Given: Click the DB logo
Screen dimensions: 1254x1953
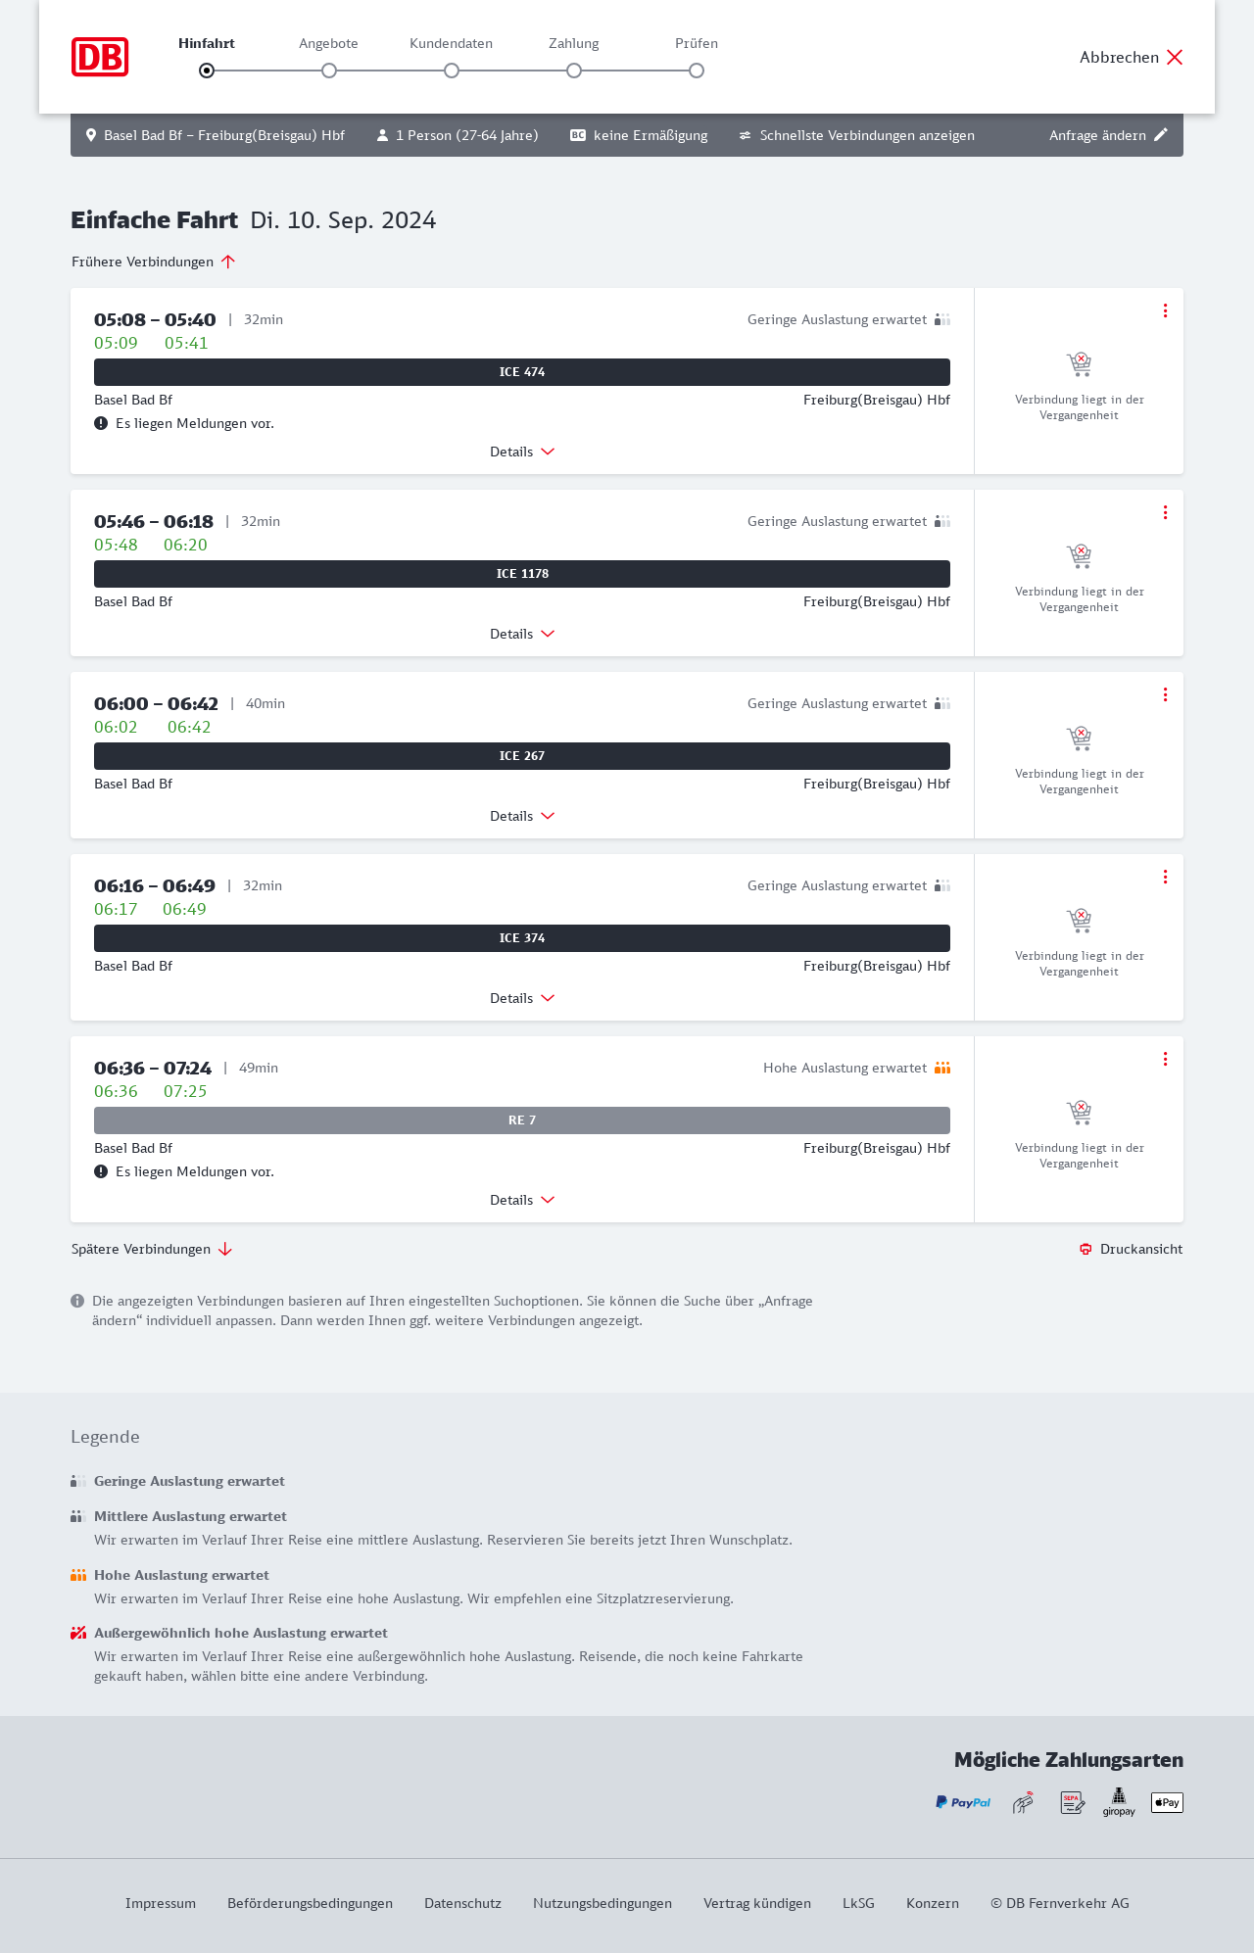Looking at the screenshot, I should pos(100,57).
